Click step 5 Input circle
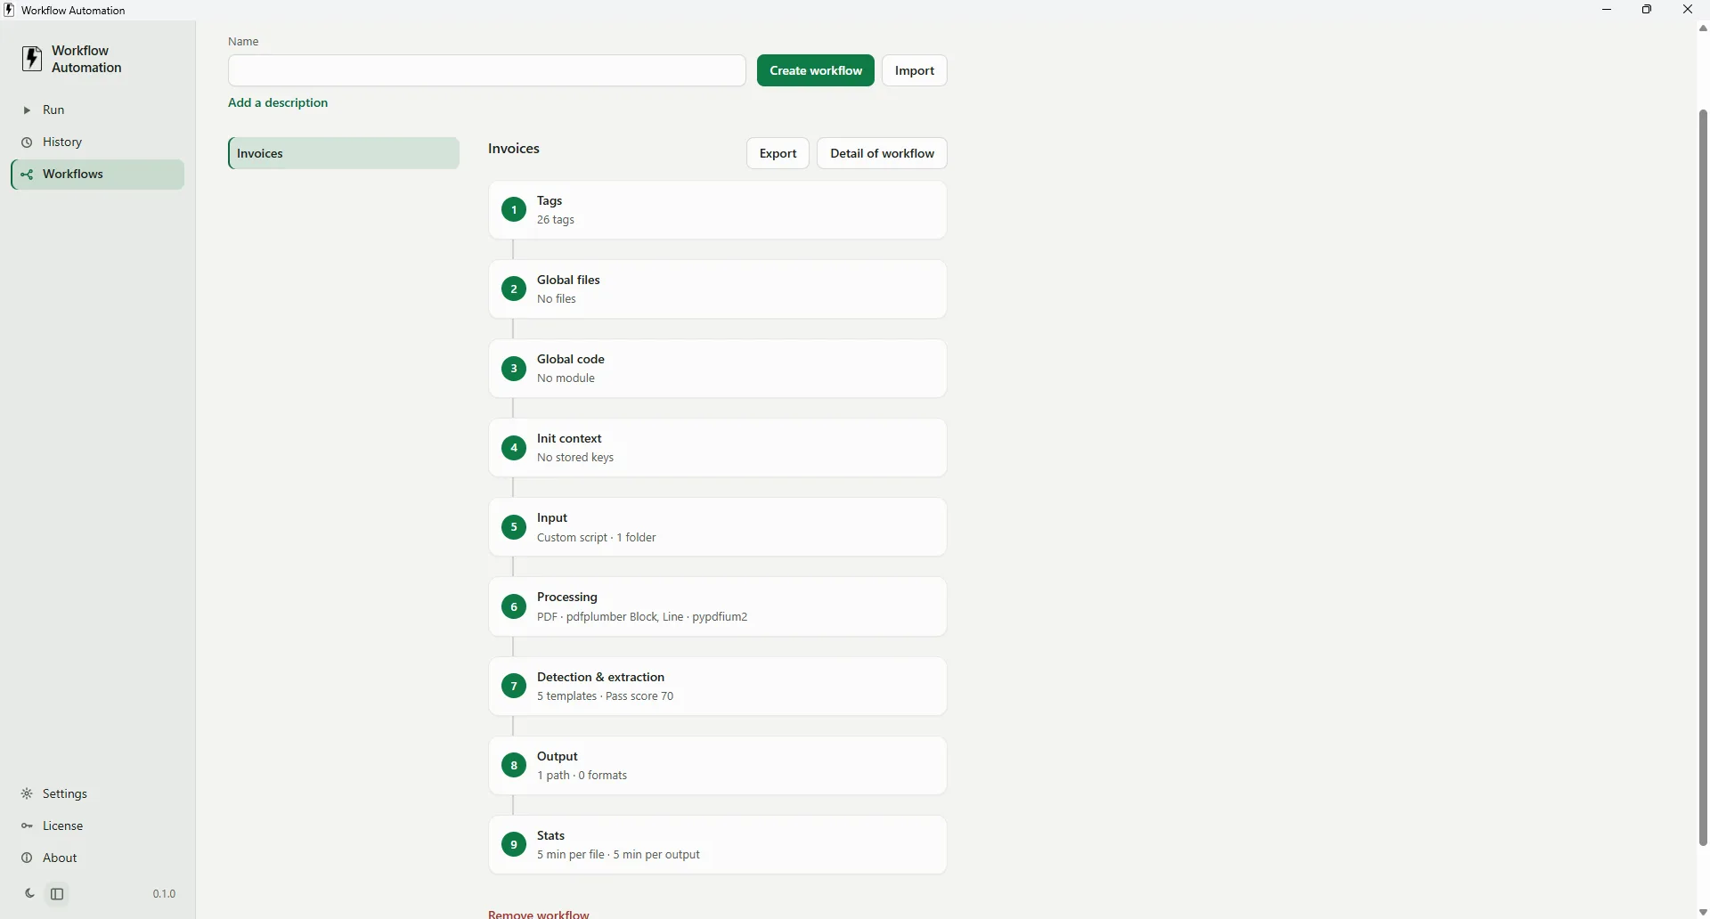Viewport: 1710px width, 919px height. pyautogui.click(x=514, y=527)
